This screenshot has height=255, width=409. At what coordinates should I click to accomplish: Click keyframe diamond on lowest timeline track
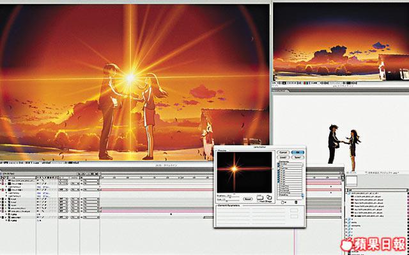(171, 214)
